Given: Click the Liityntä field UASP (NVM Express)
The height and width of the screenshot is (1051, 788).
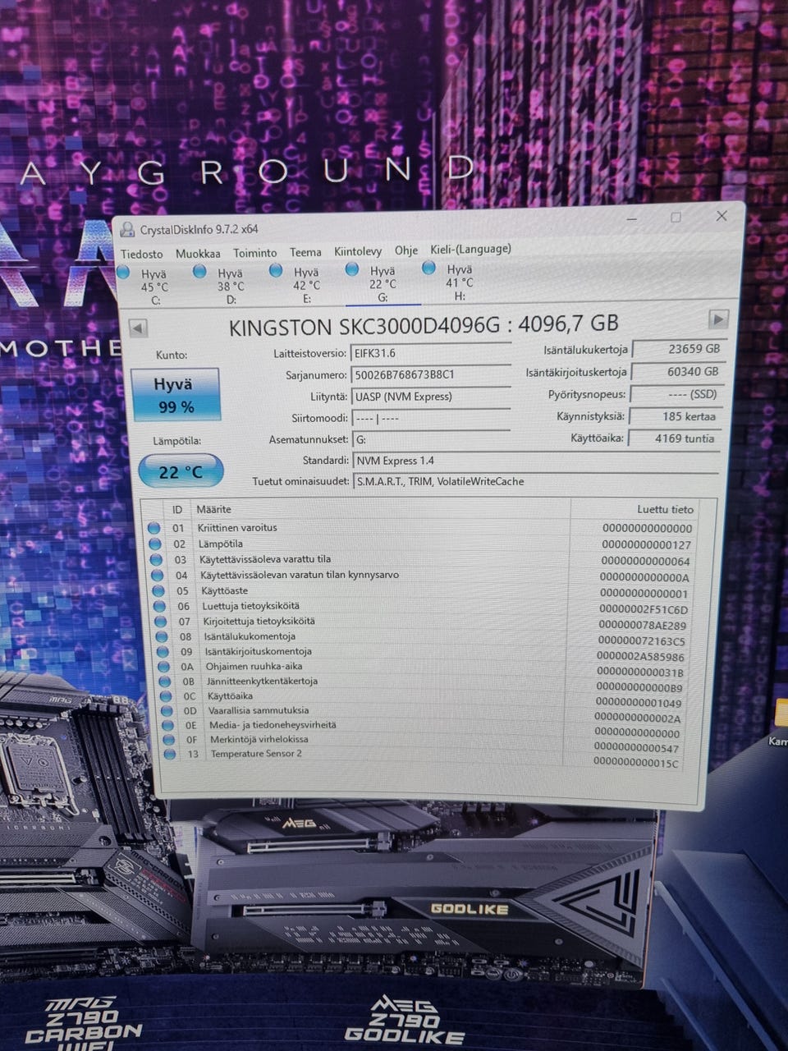Looking at the screenshot, I should [431, 397].
